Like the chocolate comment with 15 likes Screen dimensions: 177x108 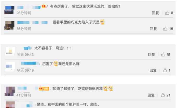coord(165,29)
